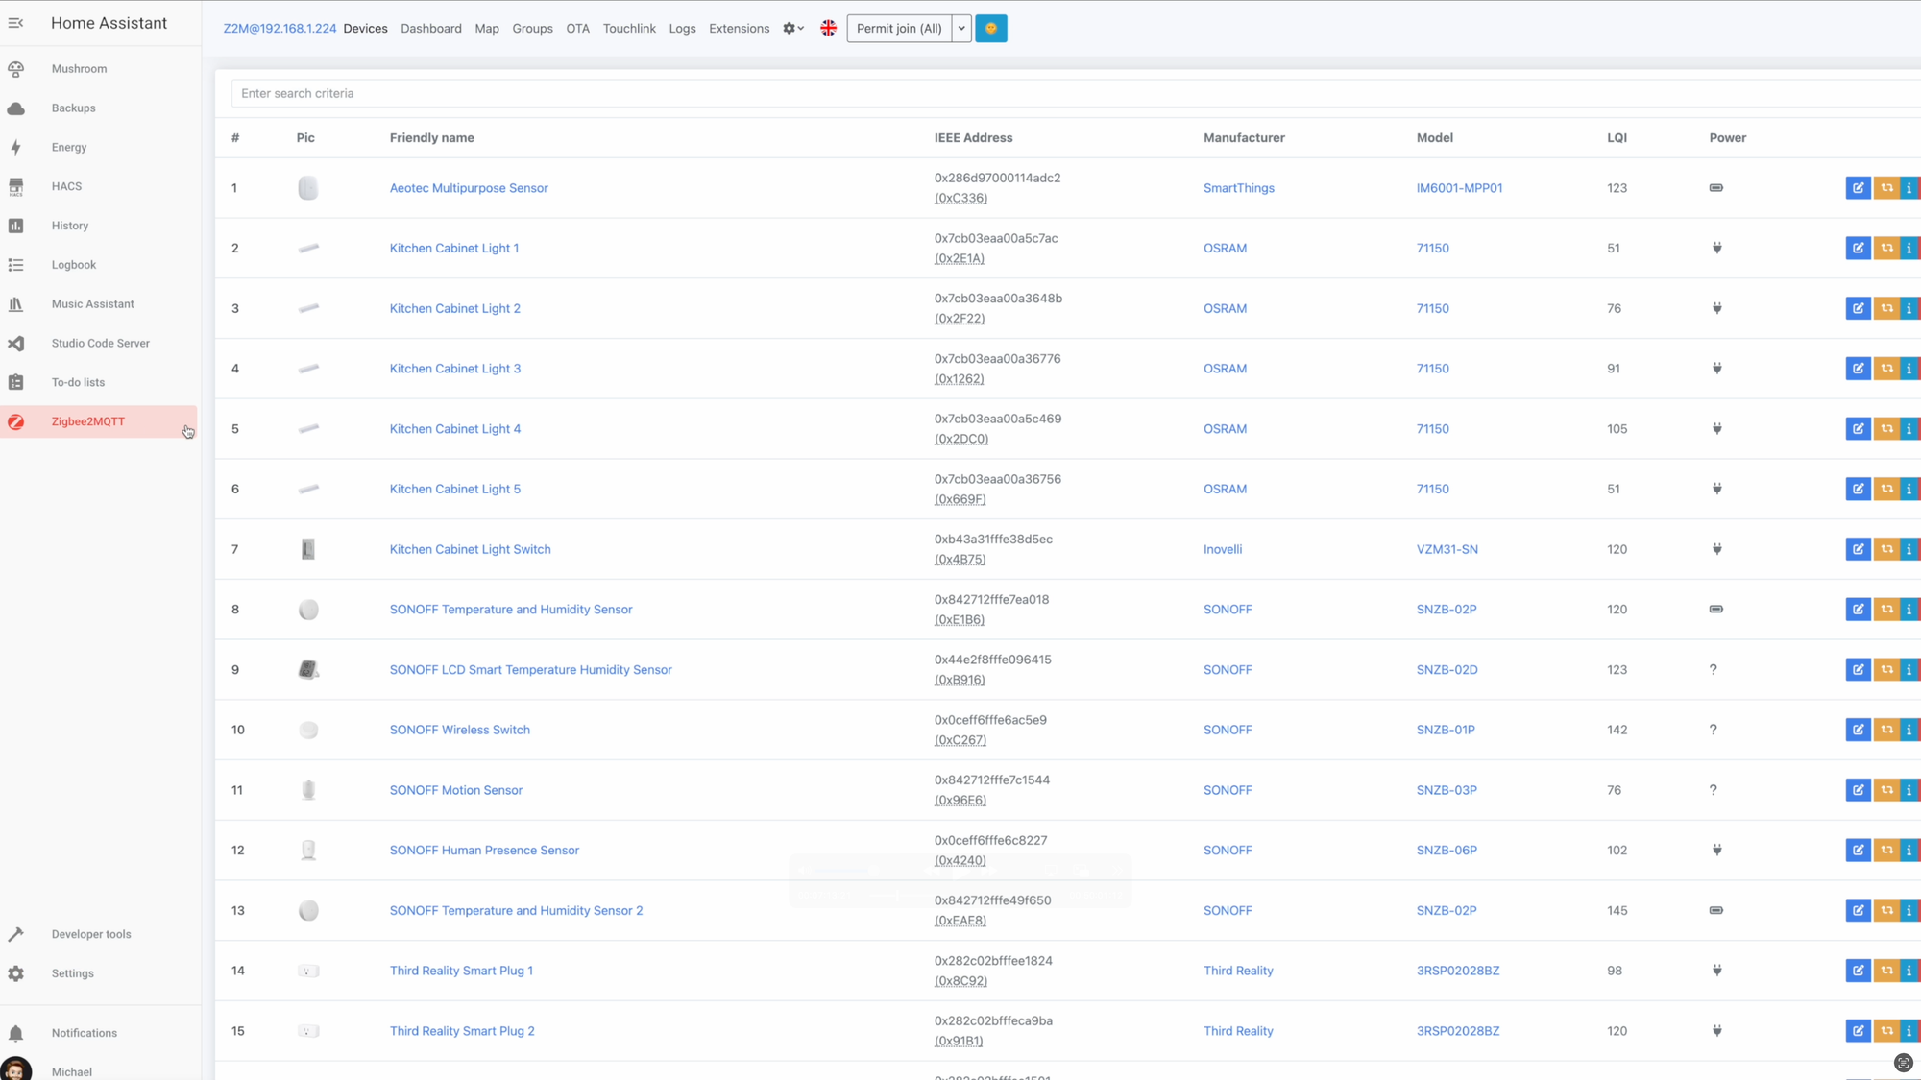
Task: Click the Permit join (All) button
Action: [899, 29]
